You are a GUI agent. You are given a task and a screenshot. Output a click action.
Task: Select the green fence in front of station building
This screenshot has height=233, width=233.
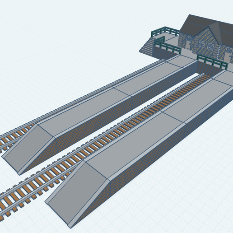coord(212,62)
